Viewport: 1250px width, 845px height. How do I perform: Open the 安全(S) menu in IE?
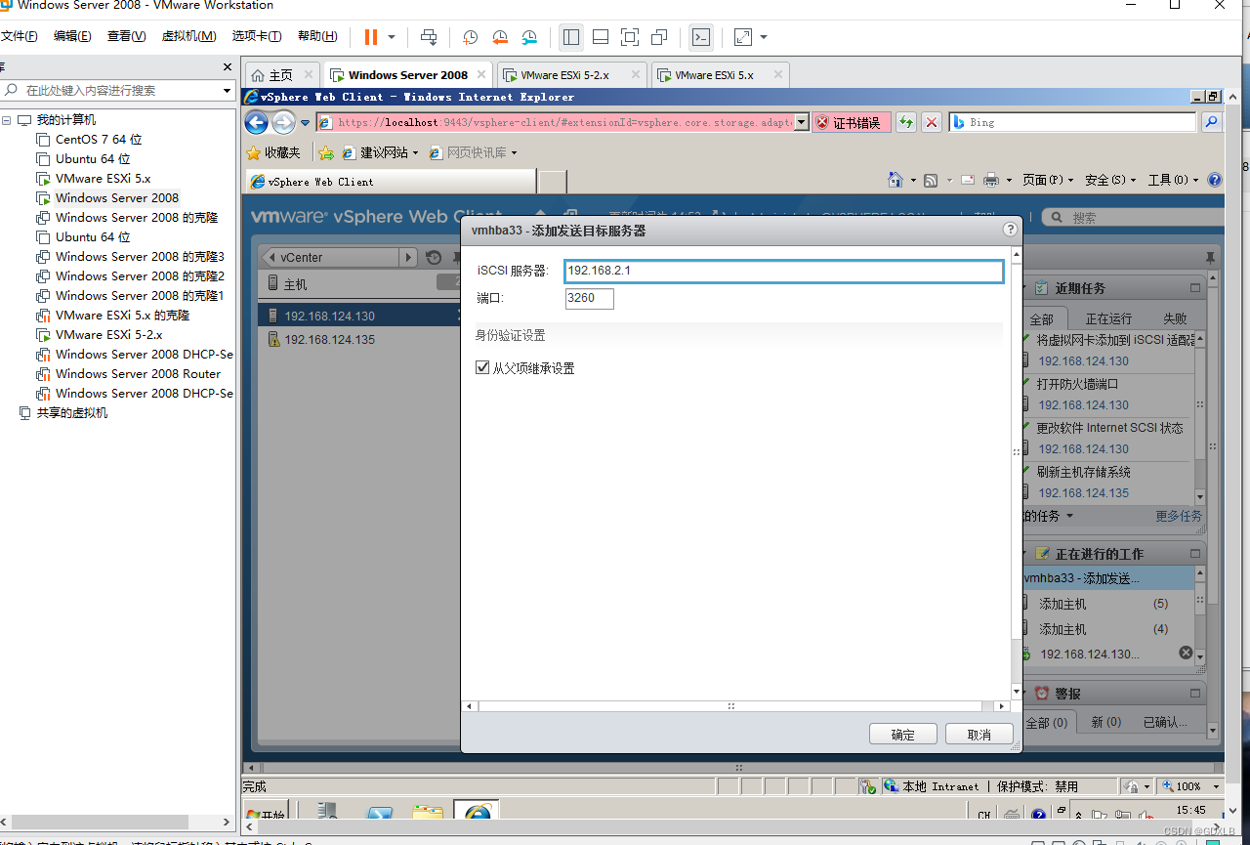click(1111, 180)
